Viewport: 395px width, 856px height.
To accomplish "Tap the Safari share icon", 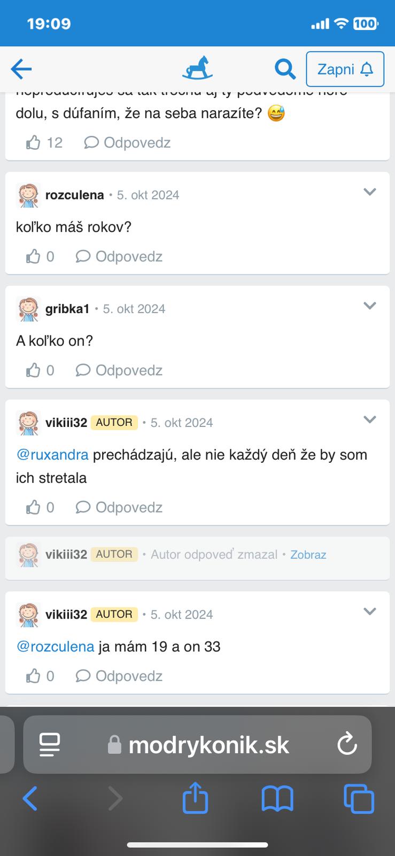I will click(195, 798).
